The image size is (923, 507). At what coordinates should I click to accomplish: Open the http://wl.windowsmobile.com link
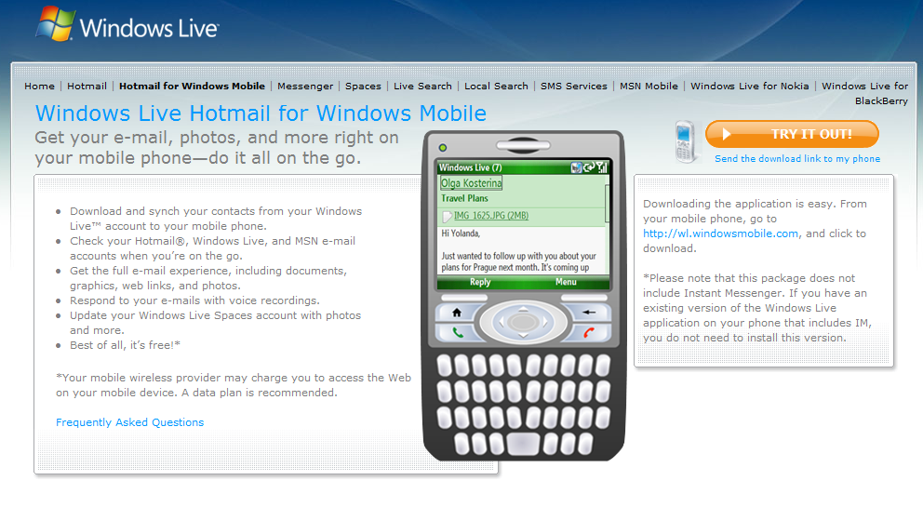coord(720,233)
